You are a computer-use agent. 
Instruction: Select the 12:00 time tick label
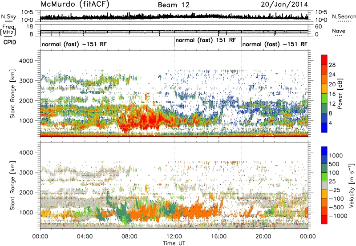174,237
